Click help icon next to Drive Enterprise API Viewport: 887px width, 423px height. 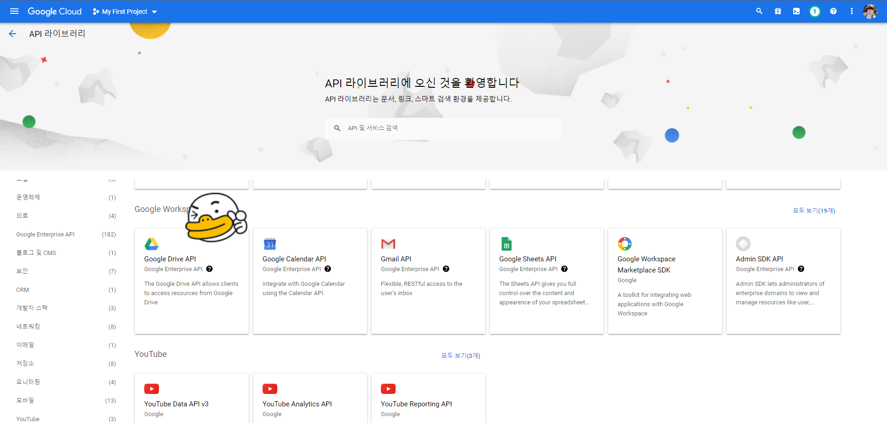209,269
